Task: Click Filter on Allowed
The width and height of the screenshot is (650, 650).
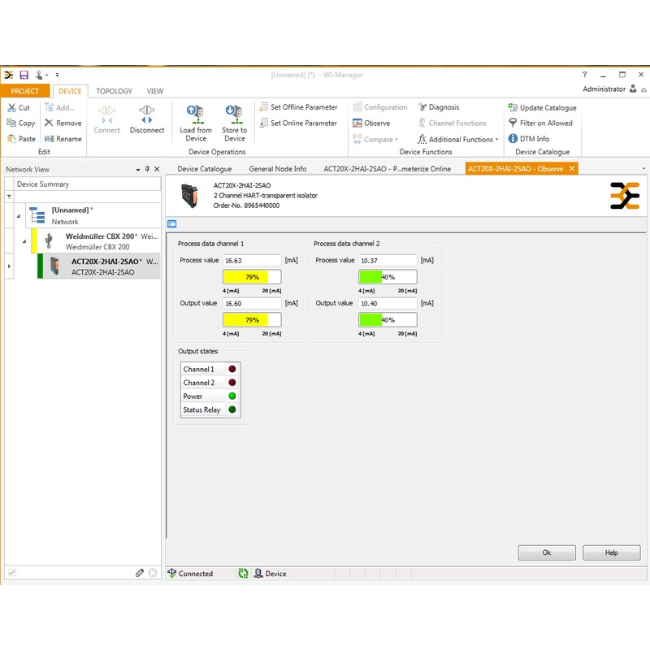Action: pos(540,123)
